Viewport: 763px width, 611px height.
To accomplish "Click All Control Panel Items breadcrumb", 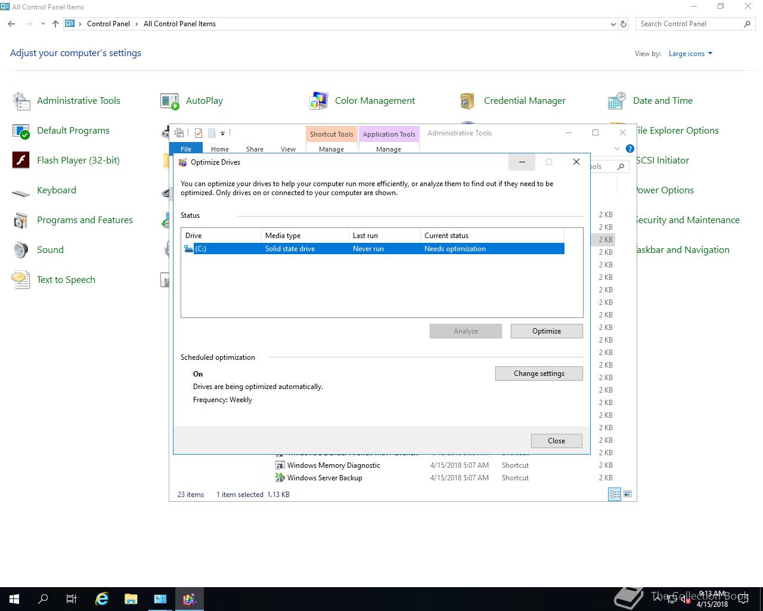I will click(179, 24).
